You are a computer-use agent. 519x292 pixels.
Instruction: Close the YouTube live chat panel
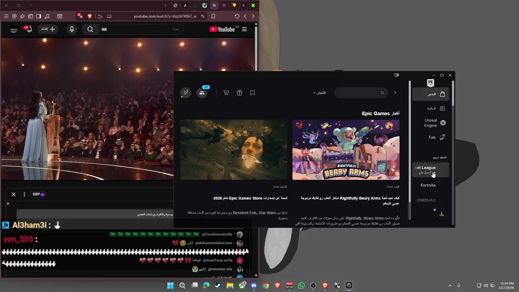tap(13, 194)
